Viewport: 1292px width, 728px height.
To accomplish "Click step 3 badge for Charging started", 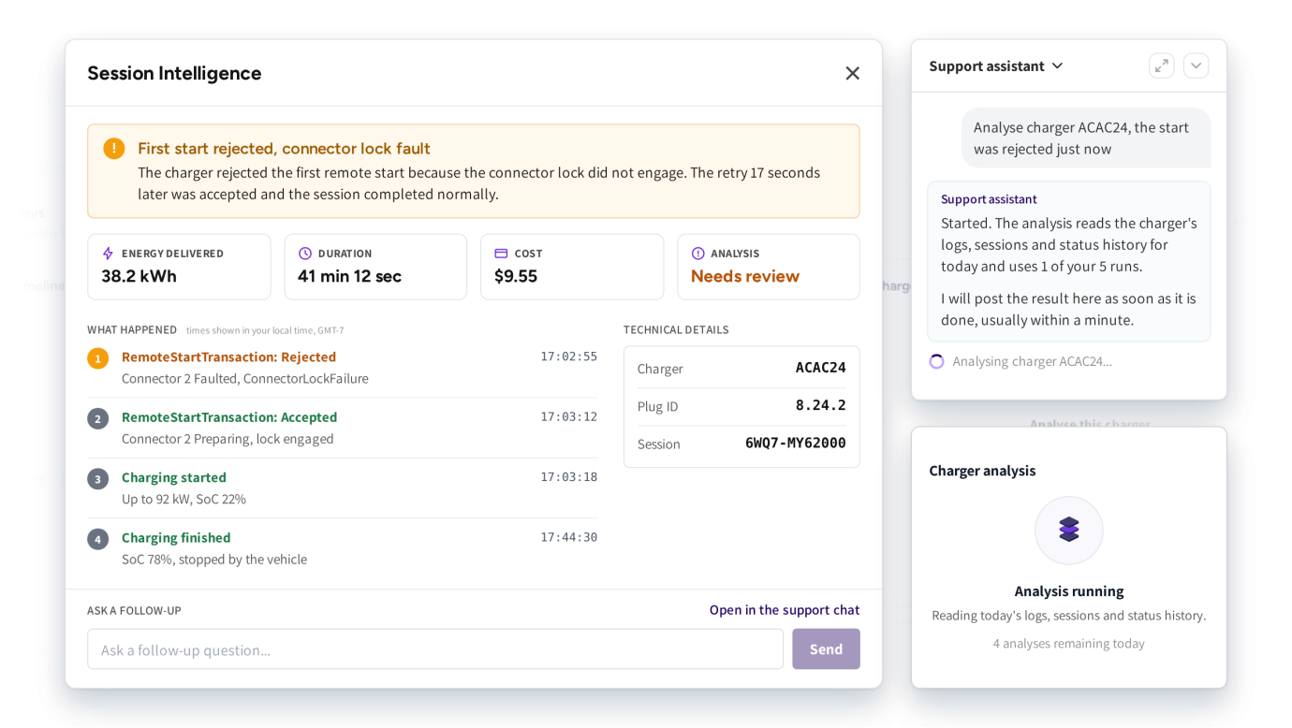I will coord(98,479).
